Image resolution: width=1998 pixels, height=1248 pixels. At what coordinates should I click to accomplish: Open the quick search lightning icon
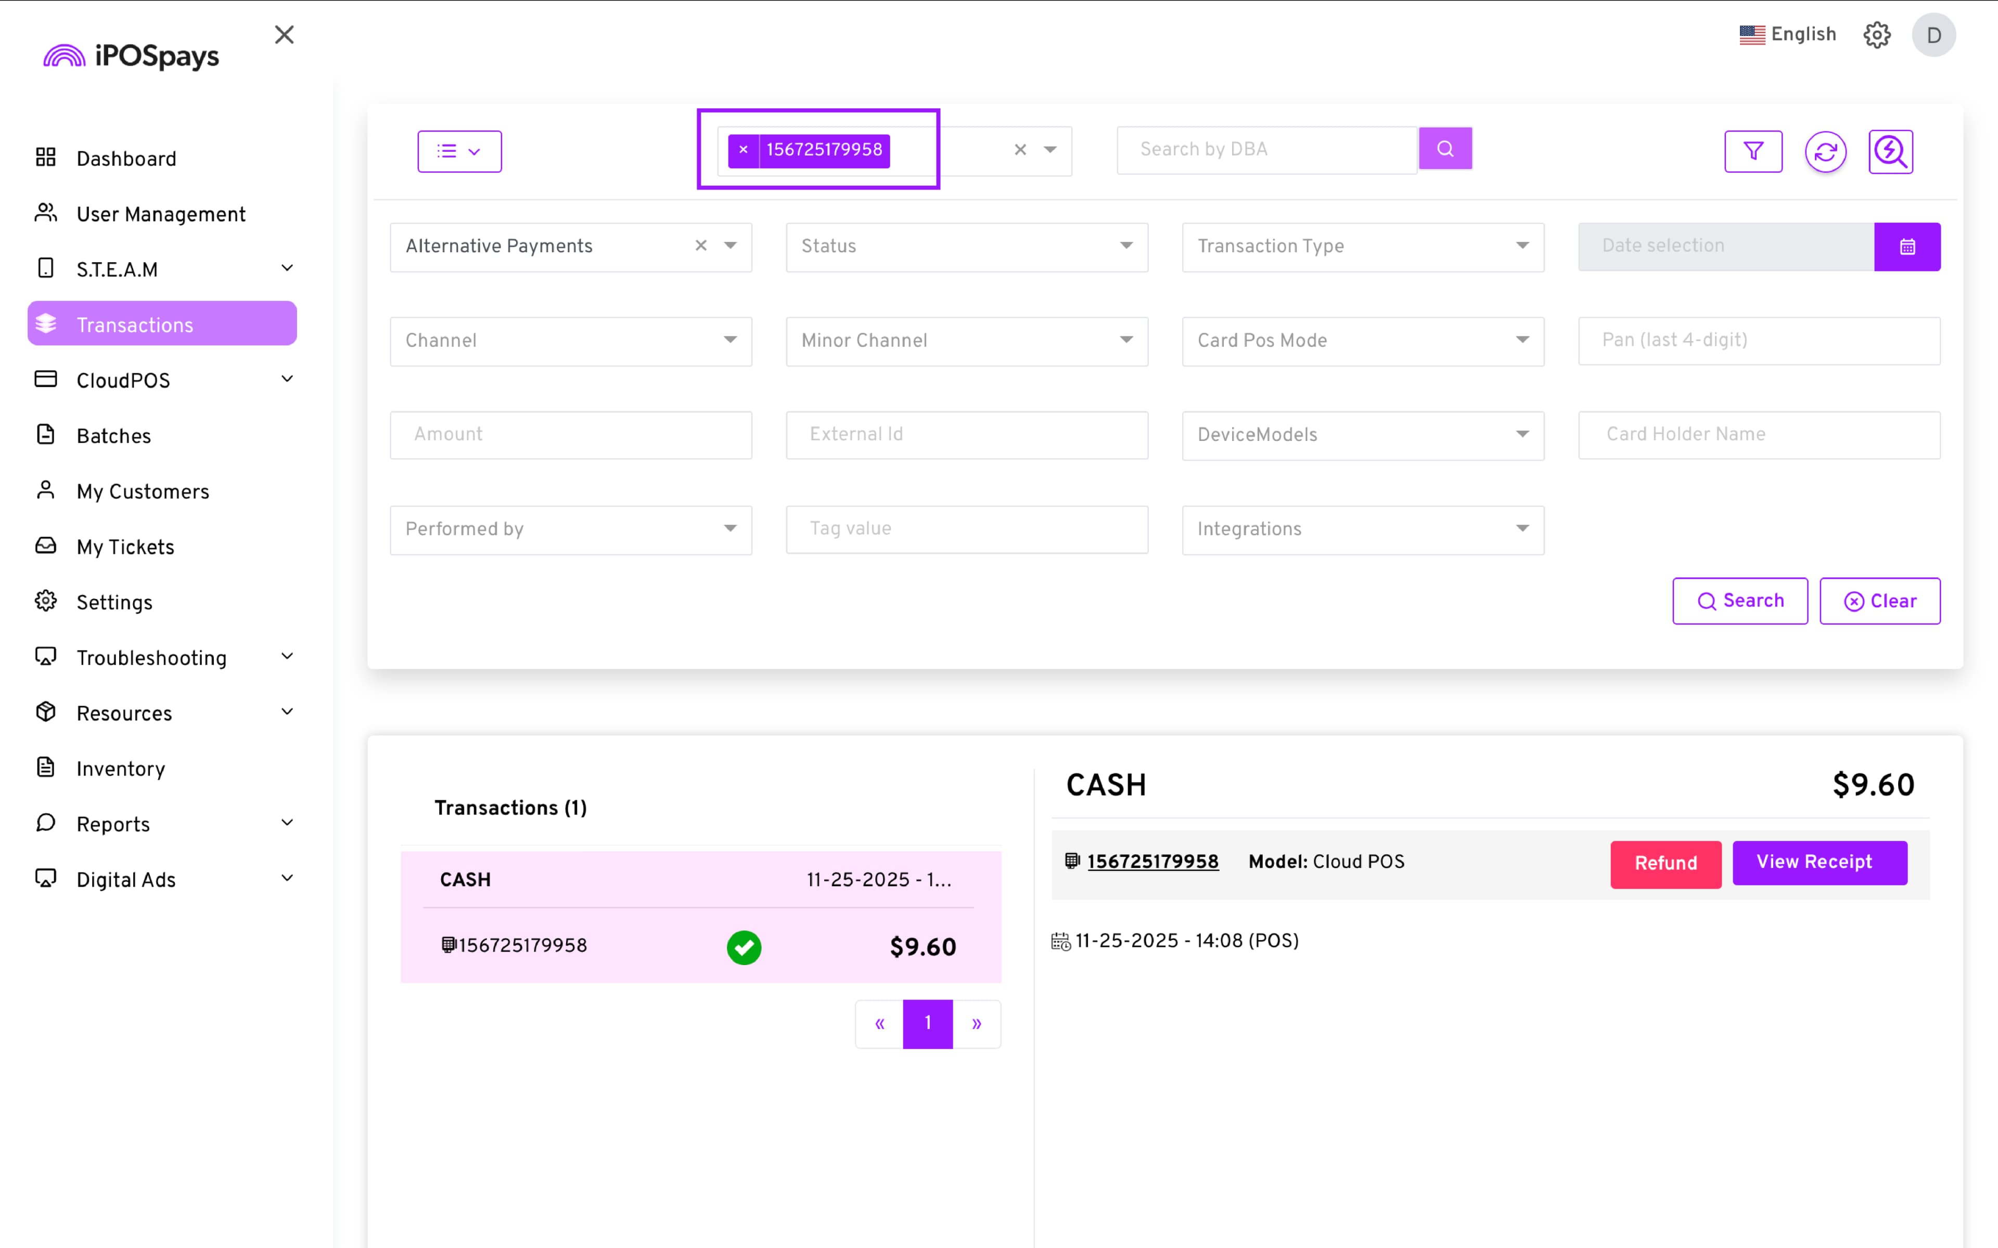[x=1890, y=151]
